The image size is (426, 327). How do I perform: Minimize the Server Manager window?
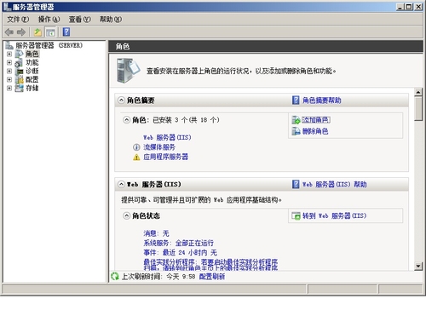[x=400, y=7]
